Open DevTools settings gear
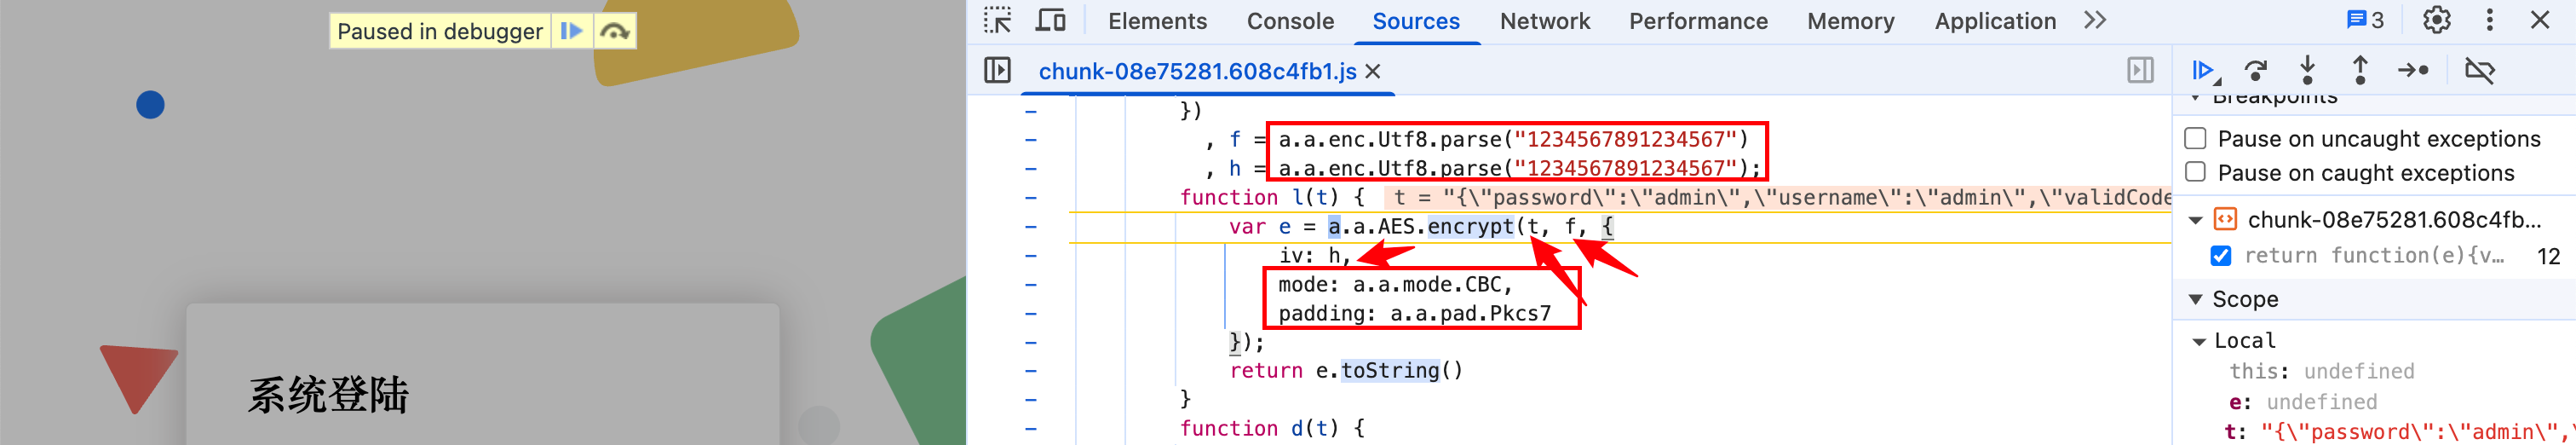Image resolution: width=2576 pixels, height=445 pixels. 2437,20
